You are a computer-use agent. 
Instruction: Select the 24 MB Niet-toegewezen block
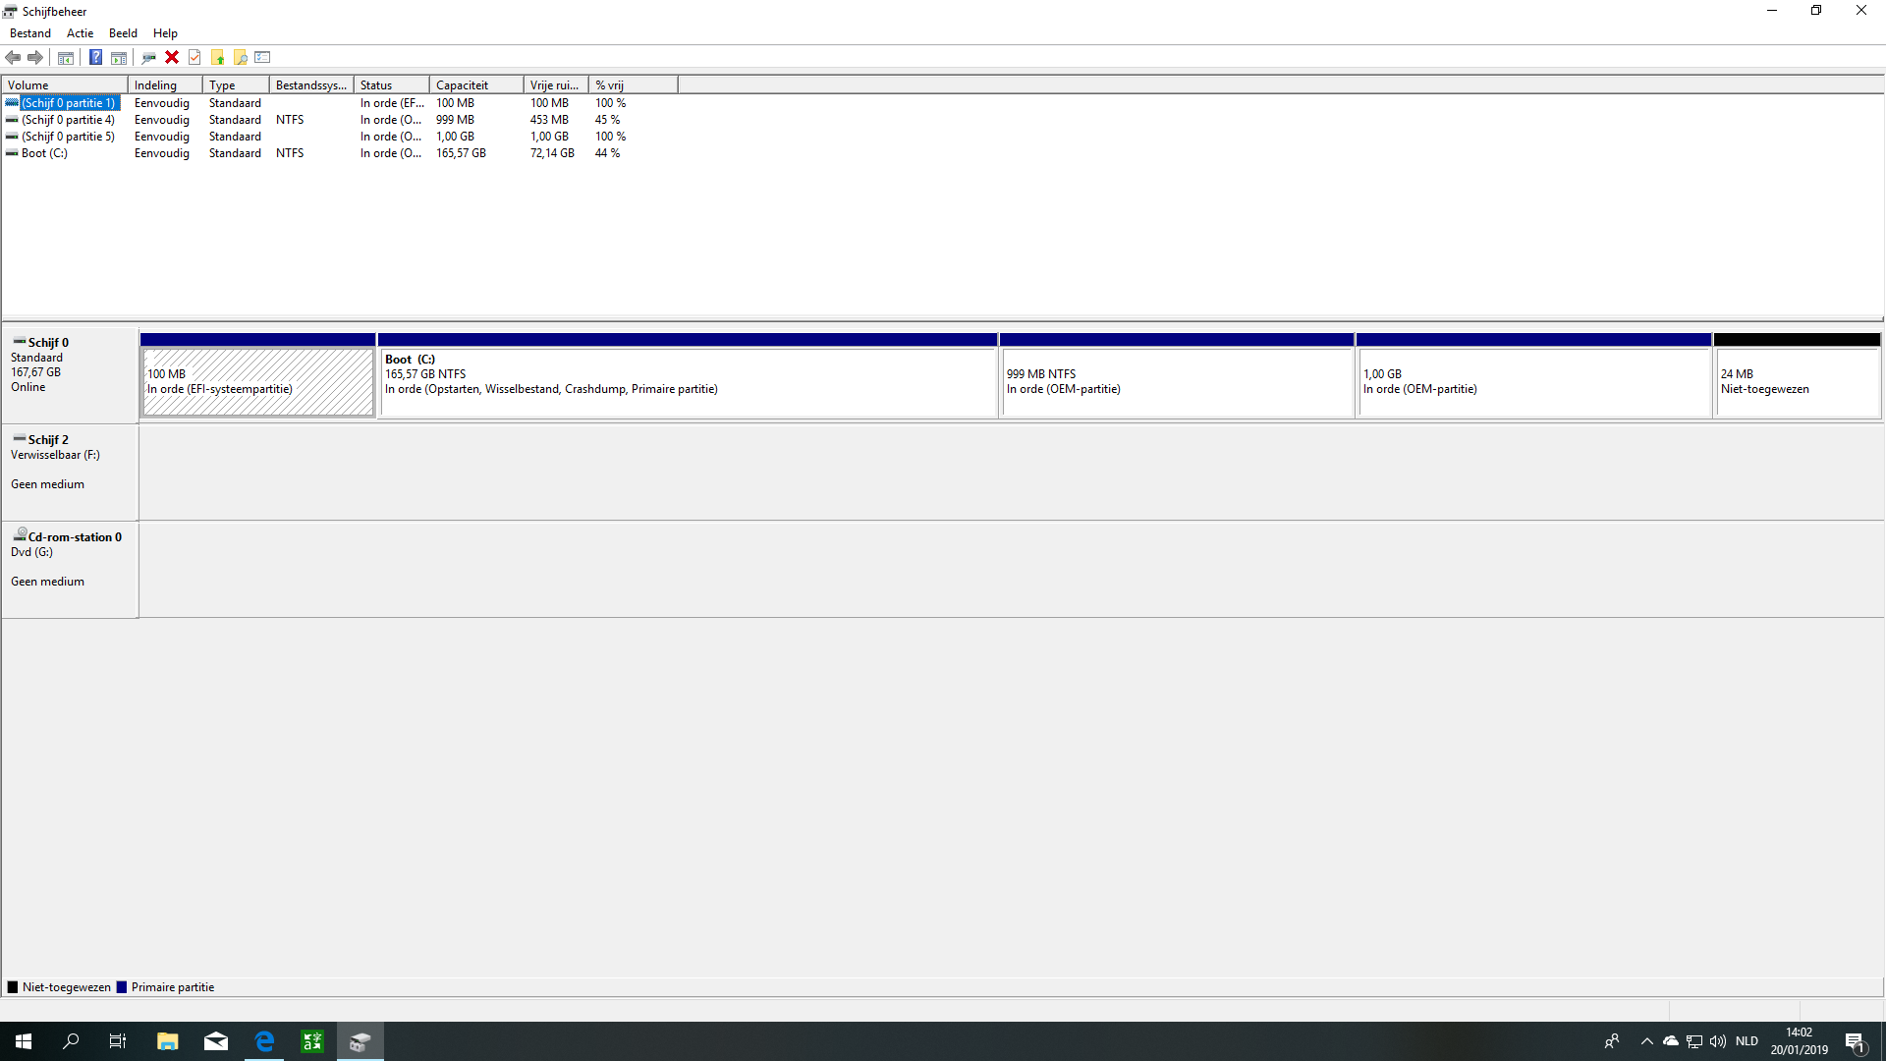coord(1797,375)
